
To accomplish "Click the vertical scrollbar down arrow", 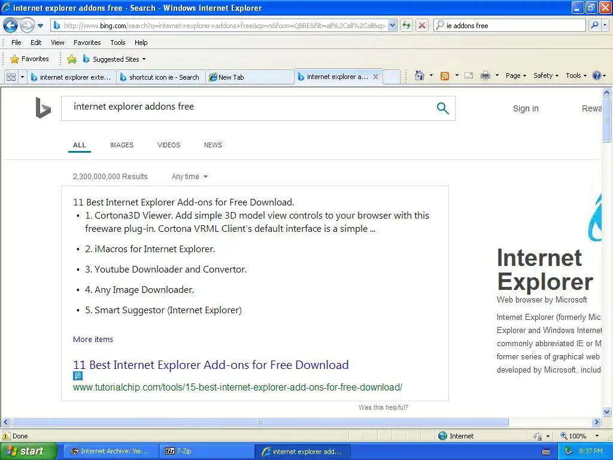I will (607, 411).
